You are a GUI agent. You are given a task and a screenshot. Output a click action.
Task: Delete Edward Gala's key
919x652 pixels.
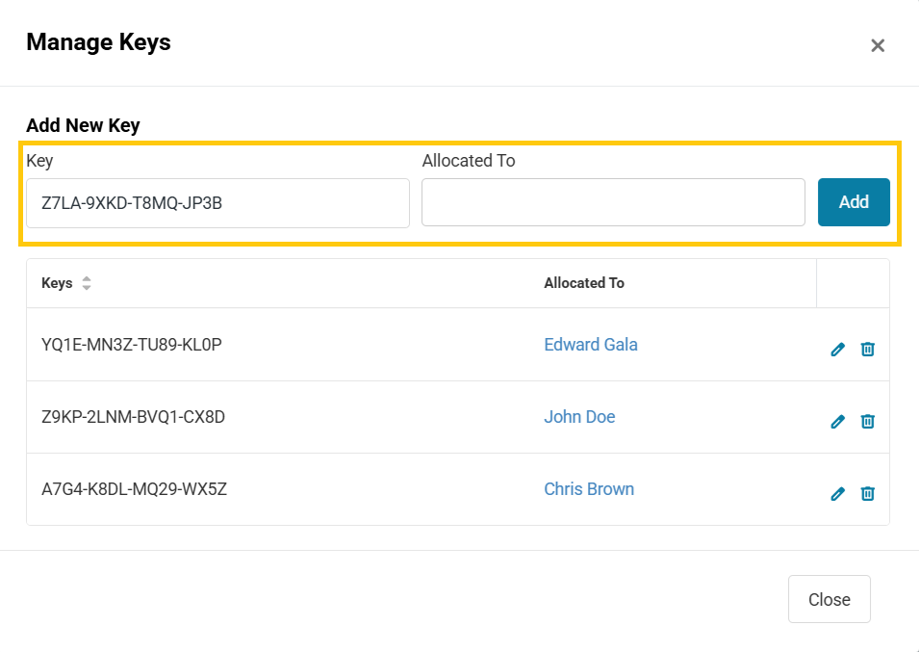pyautogui.click(x=867, y=349)
